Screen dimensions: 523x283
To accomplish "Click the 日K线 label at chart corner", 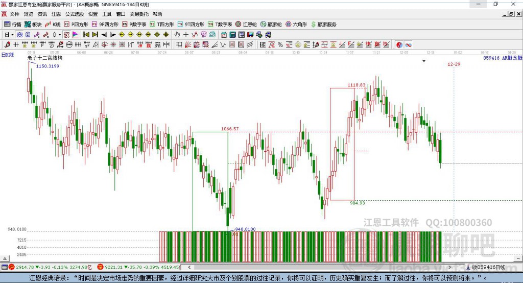I will 8,55.
